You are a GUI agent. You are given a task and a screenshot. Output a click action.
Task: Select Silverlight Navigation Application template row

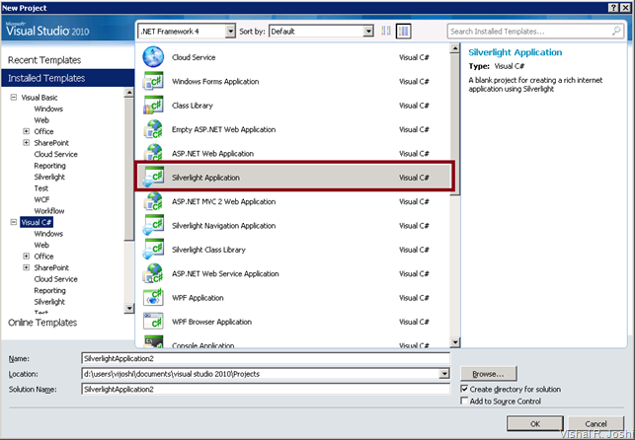(293, 225)
